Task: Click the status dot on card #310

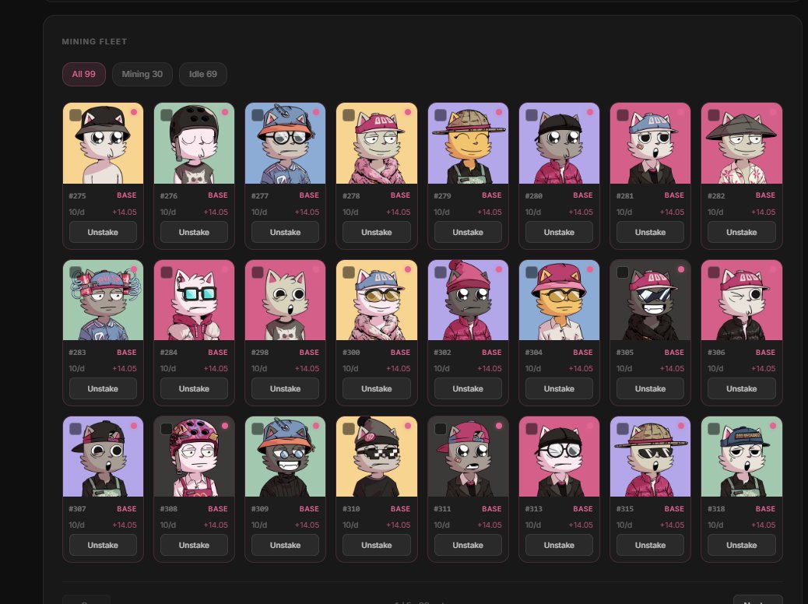Action: 407,426
